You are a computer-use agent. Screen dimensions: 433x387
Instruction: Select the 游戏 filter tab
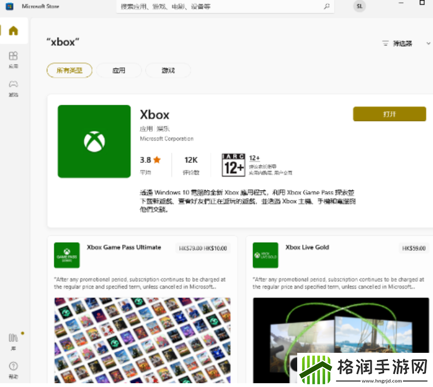(x=168, y=70)
